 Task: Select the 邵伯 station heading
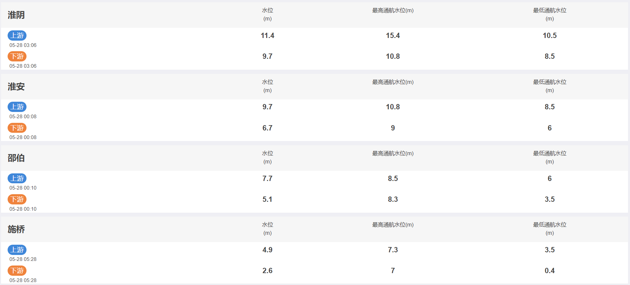coord(16,158)
